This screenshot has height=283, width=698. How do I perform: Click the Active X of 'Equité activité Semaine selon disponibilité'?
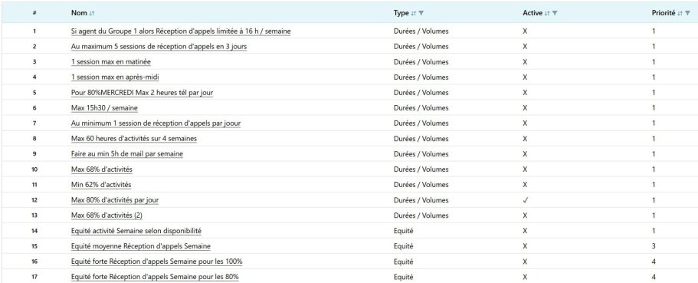(x=526, y=231)
